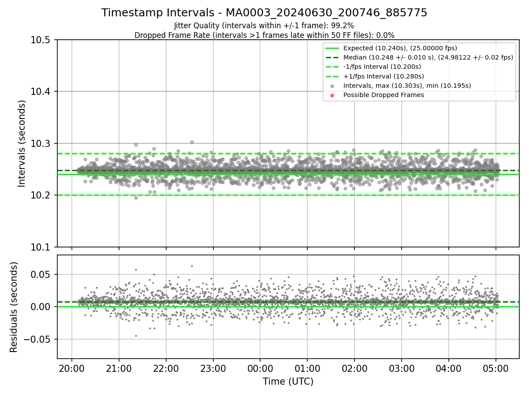Image resolution: width=529 pixels, height=397 pixels.
Task: Click the solid green line sample beside 'Expected' in the legend
Action: (332, 48)
